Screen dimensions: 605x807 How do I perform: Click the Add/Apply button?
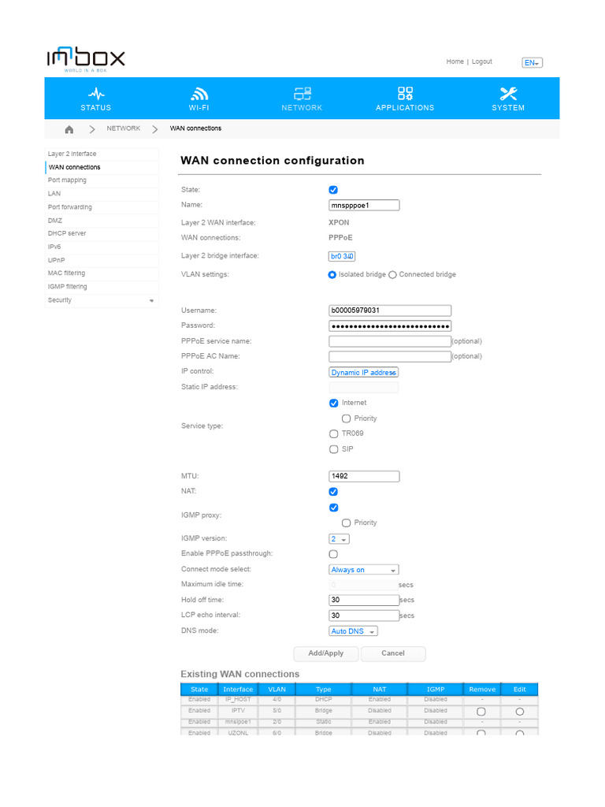pos(325,653)
